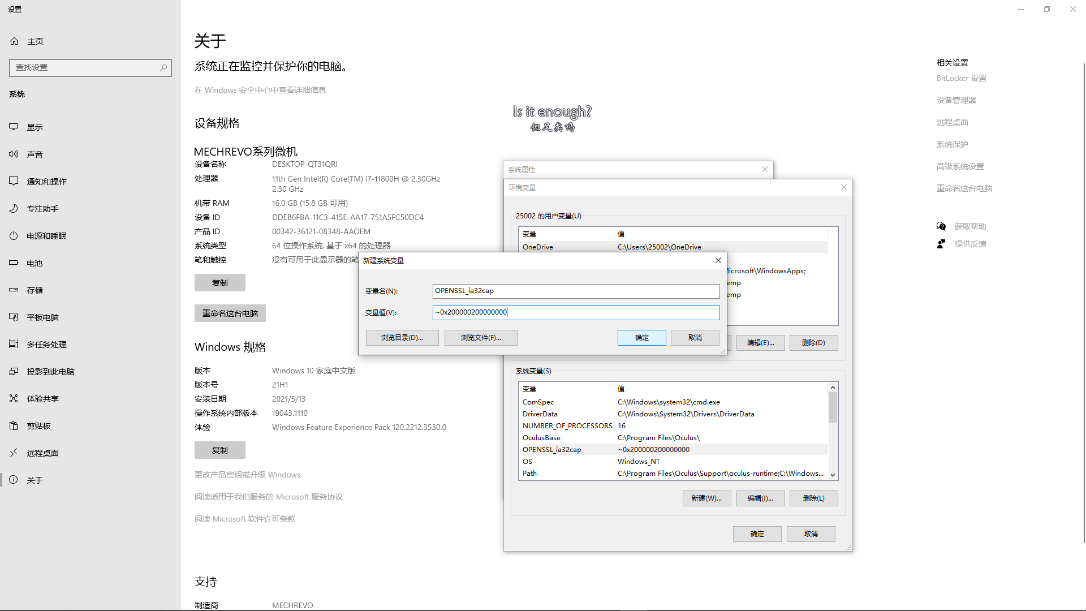Image resolution: width=1086 pixels, height=611 pixels.
Task: Open 阅读 Microsoft 软件许可条款 link
Action: (x=245, y=519)
